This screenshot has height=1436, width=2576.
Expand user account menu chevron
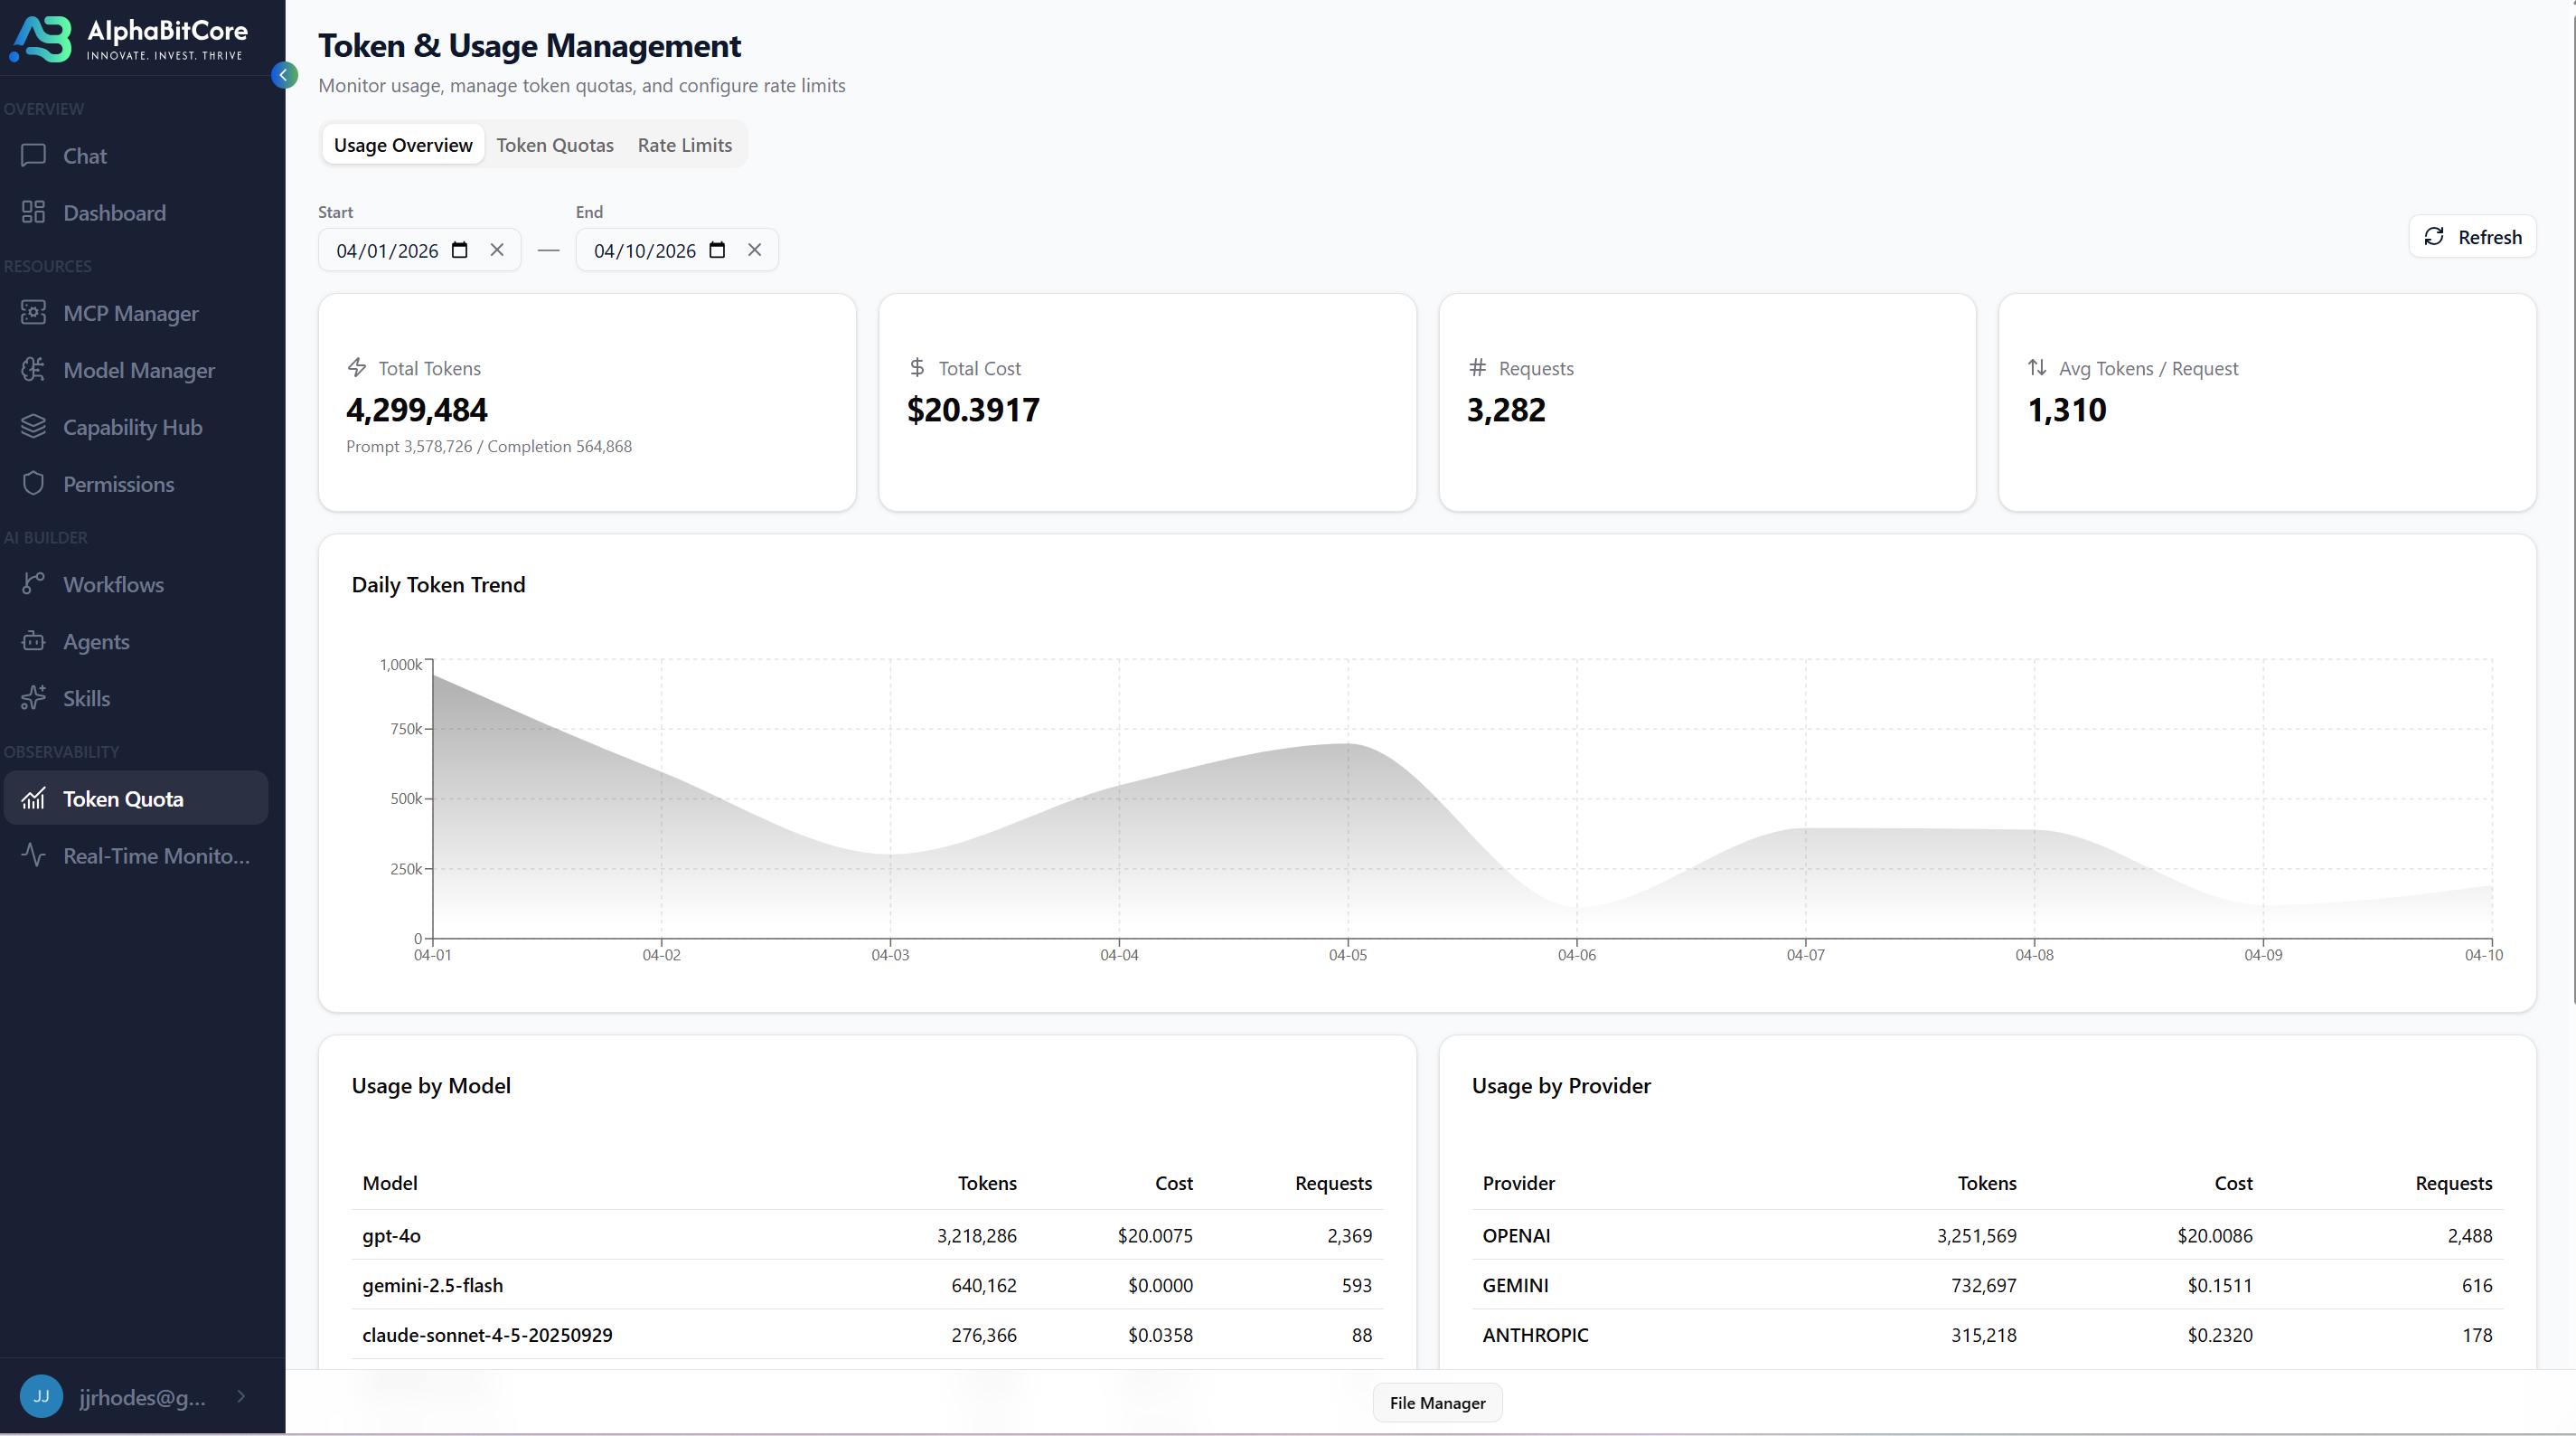tap(241, 1396)
